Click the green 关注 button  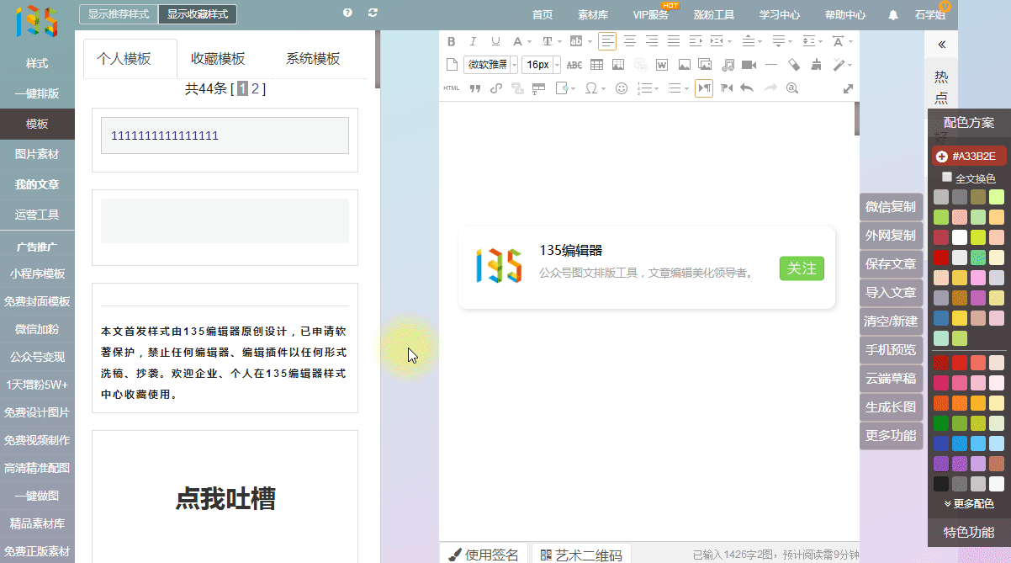tap(802, 268)
